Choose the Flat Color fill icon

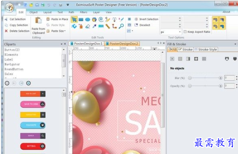pyautogui.click(x=180, y=59)
